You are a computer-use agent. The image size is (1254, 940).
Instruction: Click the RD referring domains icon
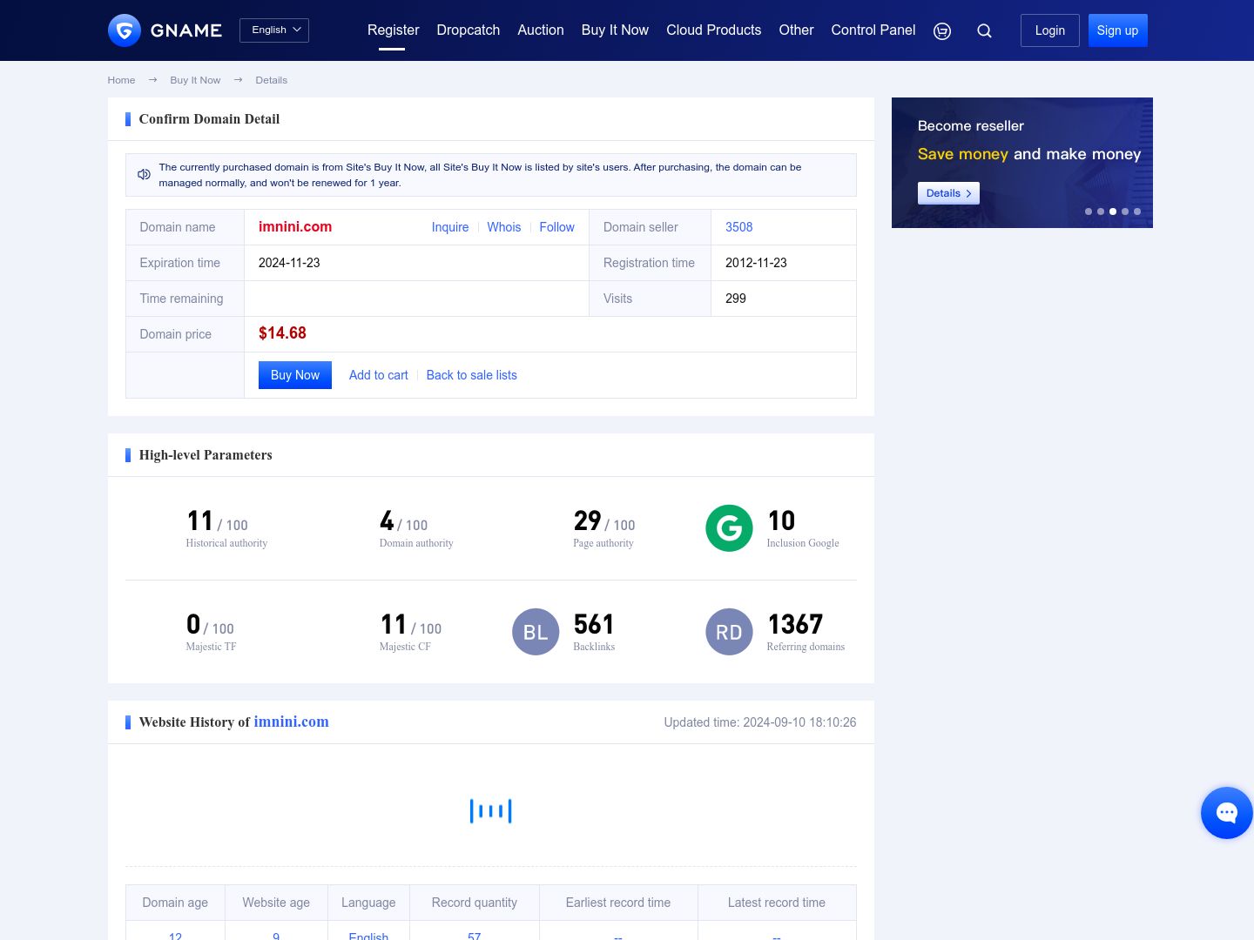point(729,632)
